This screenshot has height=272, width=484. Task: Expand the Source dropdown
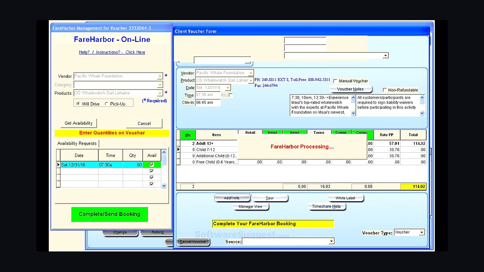[332, 241]
